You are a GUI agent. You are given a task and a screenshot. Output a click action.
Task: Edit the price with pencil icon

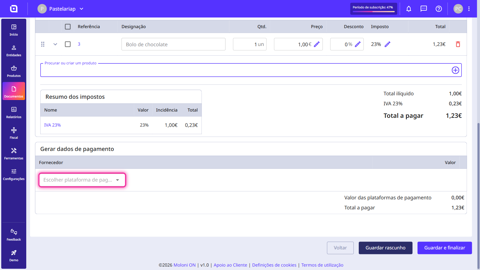tap(317, 44)
